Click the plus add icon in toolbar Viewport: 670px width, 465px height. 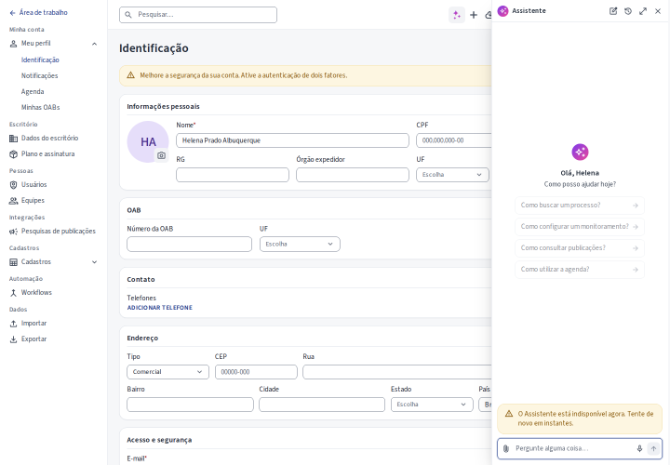coord(474,15)
